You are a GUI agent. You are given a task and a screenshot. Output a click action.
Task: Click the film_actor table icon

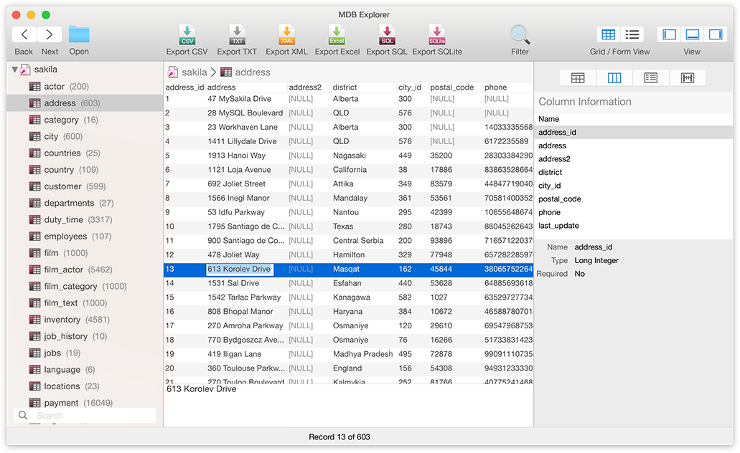pyautogui.click(x=35, y=270)
